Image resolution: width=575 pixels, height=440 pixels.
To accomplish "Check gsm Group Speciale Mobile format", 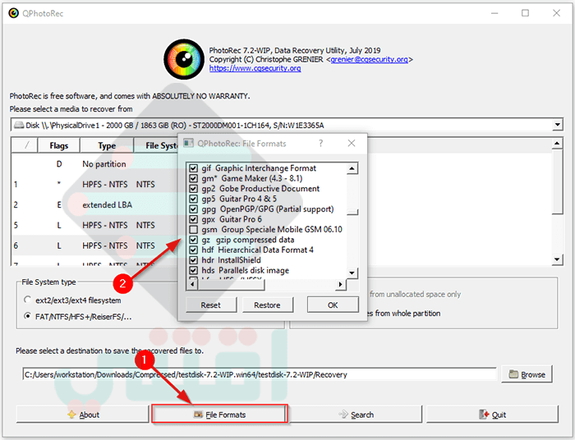I will point(193,230).
